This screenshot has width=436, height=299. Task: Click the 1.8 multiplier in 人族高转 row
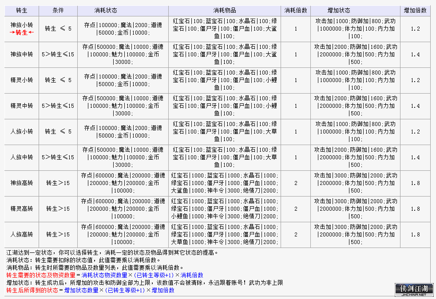click(x=415, y=235)
